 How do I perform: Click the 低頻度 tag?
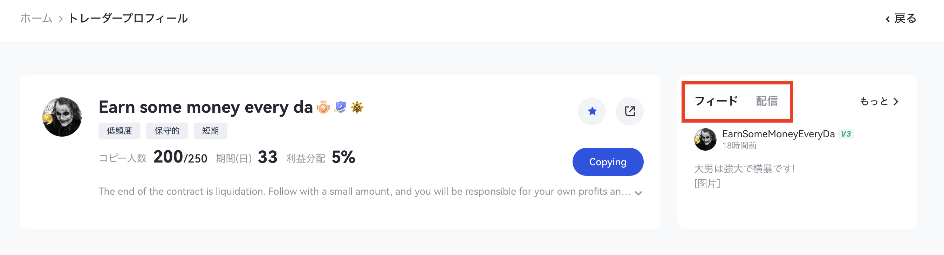119,131
